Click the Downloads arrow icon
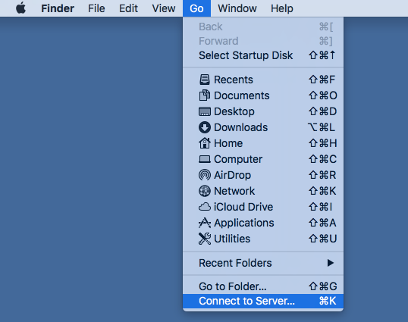The width and height of the screenshot is (408, 322). [205, 127]
